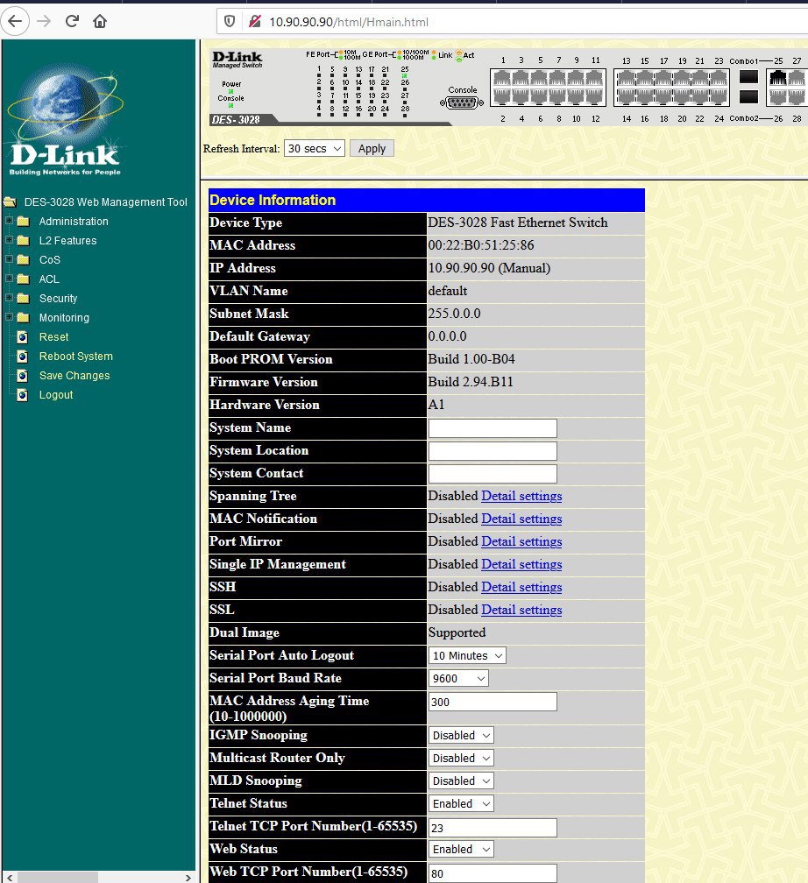Click the CoS folder icon
Viewport: 808px width, 883px height.
[x=23, y=259]
